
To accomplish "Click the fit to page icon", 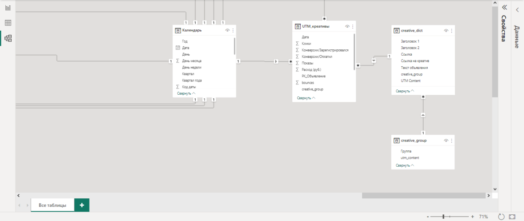I will [513, 217].
